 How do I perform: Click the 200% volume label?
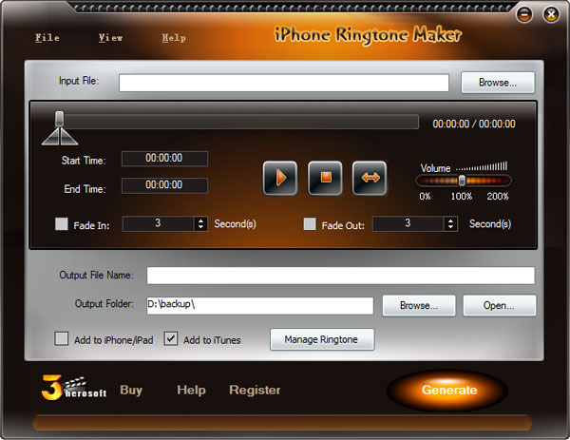498,197
